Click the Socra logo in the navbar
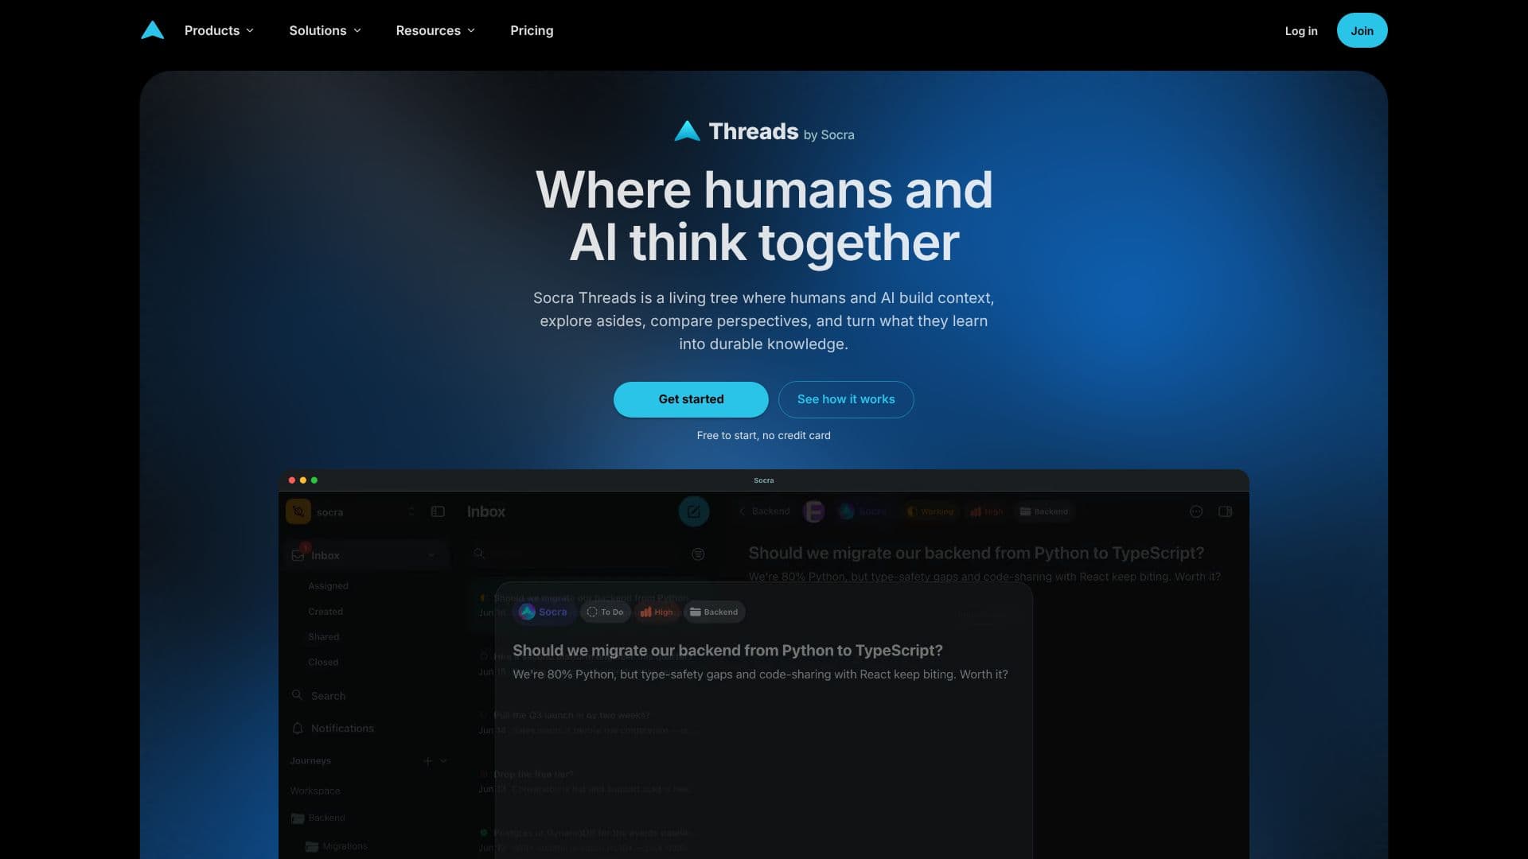 pos(152,30)
